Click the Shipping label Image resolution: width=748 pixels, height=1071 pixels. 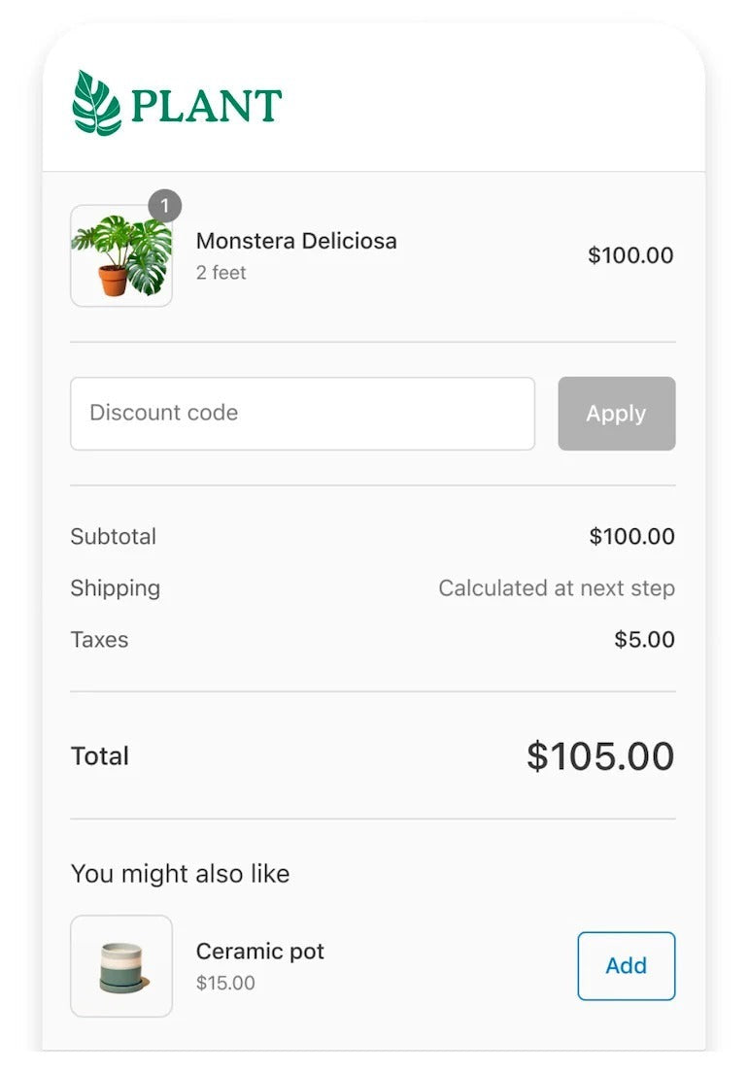[116, 588]
